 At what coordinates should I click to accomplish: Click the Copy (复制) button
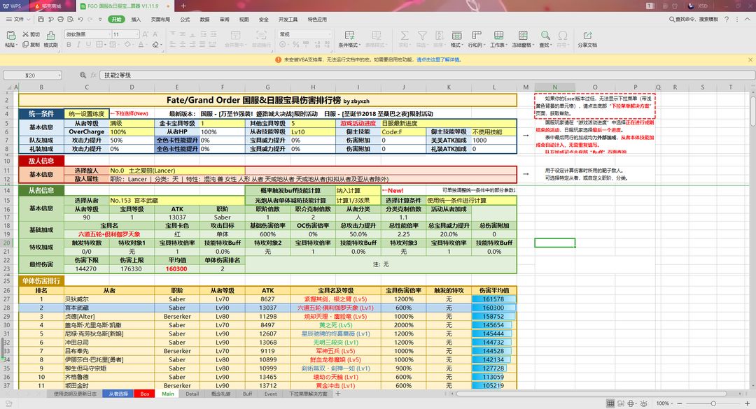(x=31, y=45)
